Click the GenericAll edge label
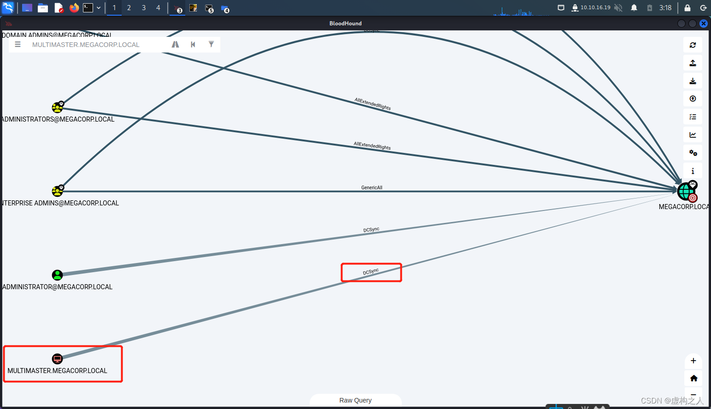Viewport: 711px width, 409px height. click(x=372, y=187)
